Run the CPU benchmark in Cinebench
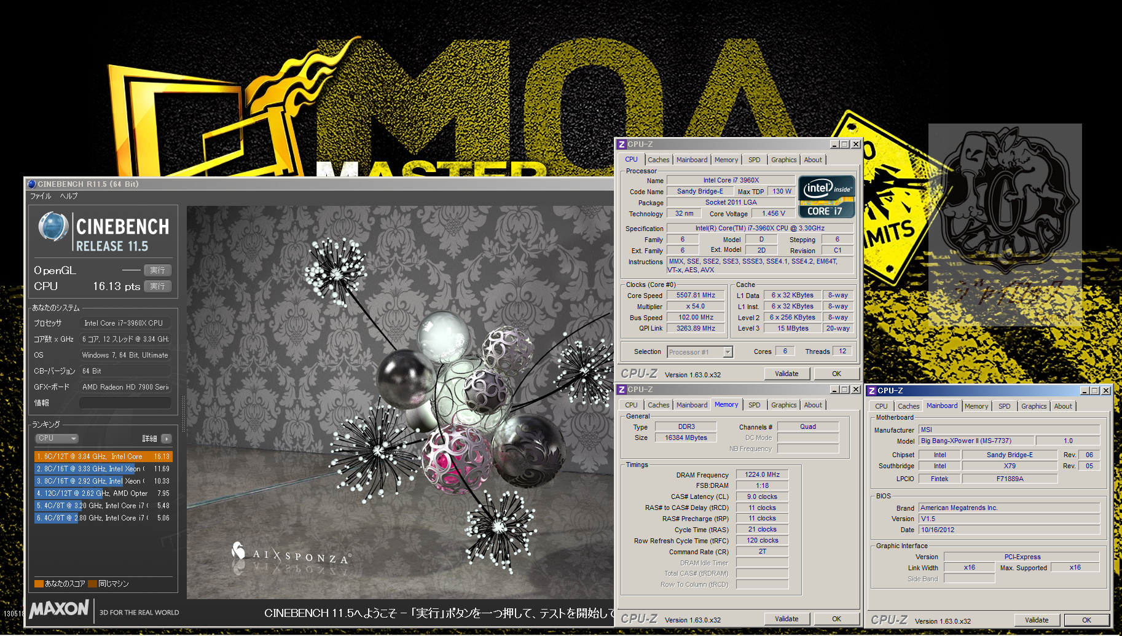 click(x=158, y=286)
